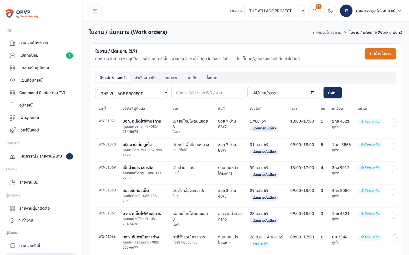The image size is (409, 255).
Task: Click the ภาพรวมโครงการ breadcrumb link
Action: click(327, 33)
